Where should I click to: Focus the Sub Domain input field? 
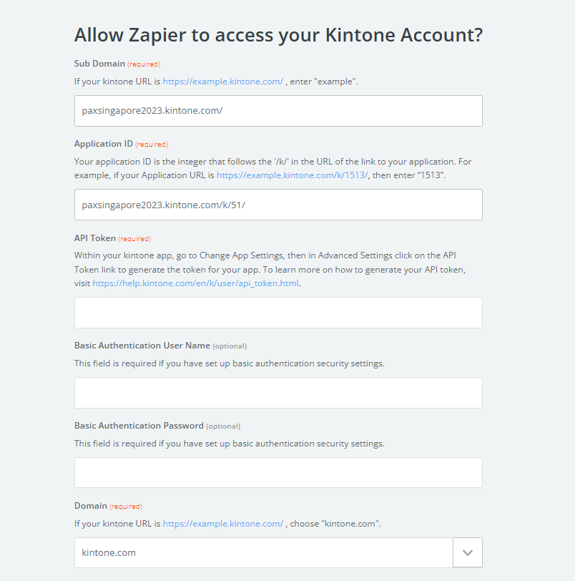[278, 111]
